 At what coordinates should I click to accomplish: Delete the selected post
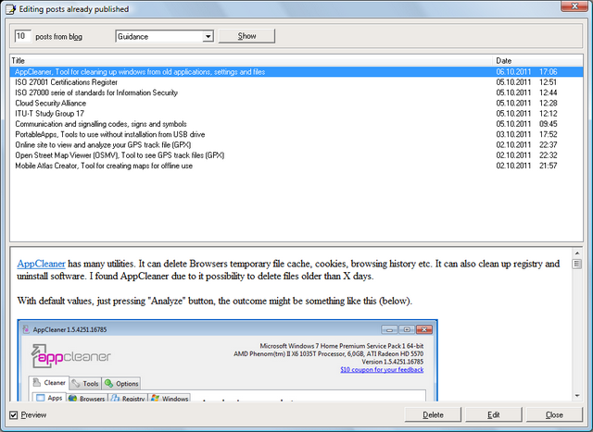tap(433, 414)
